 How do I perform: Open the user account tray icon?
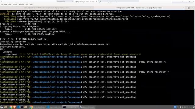tap(180, 107)
